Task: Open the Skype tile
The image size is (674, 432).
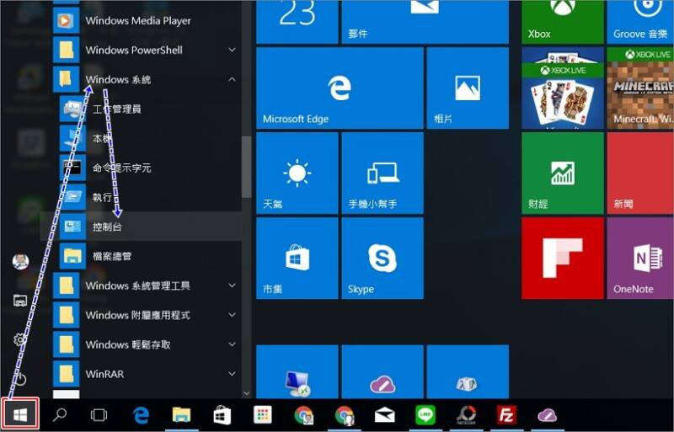Action: 382,259
